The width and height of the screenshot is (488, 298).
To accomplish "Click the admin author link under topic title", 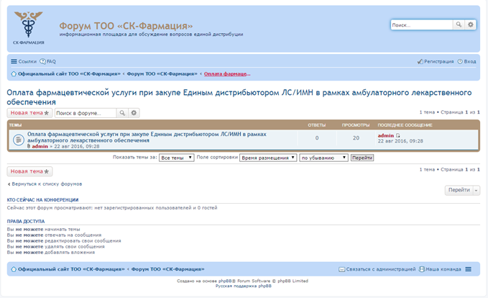I will (40, 146).
